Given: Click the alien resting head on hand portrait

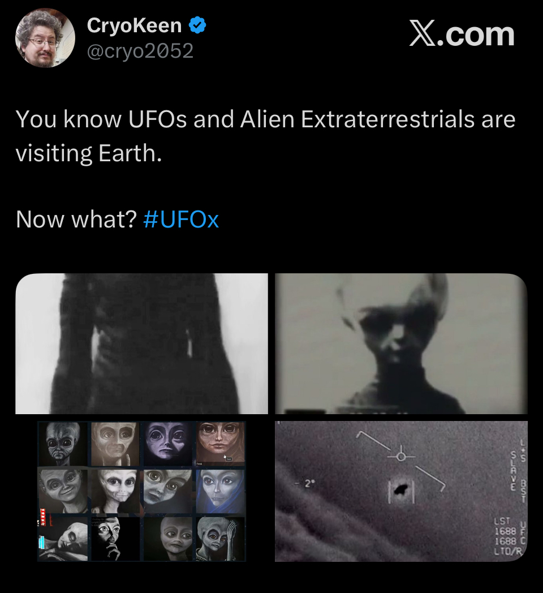Looking at the screenshot, I should click(221, 539).
